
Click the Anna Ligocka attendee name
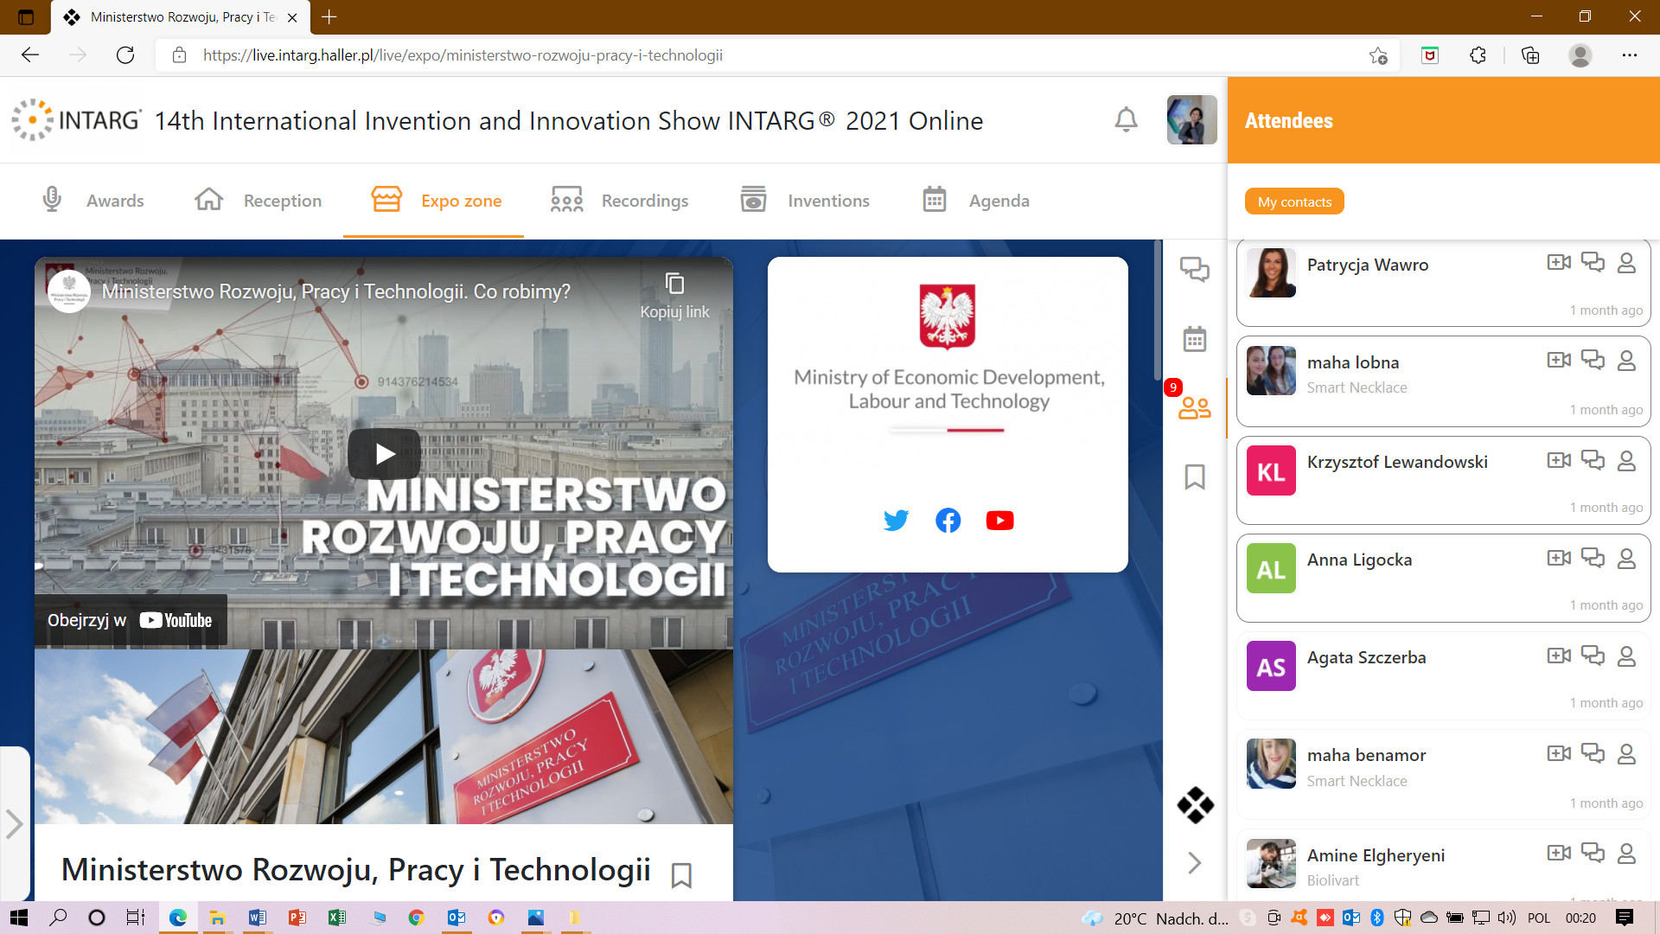pos(1359,560)
